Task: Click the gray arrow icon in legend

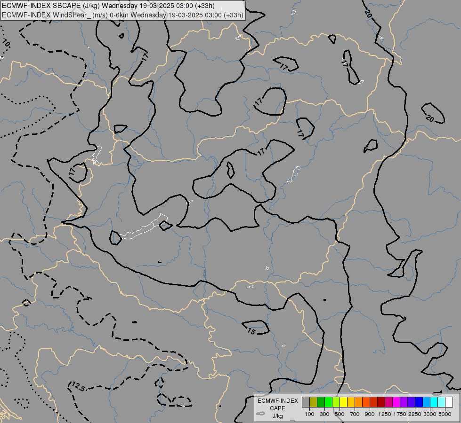Action: [x=260, y=414]
